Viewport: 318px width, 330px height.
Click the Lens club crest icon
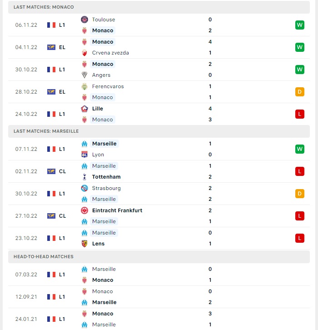point(84,244)
